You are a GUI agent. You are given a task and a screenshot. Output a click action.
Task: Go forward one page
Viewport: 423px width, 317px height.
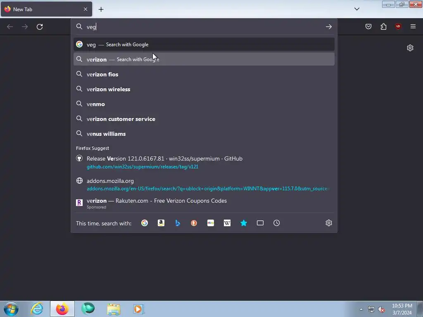[25, 27]
